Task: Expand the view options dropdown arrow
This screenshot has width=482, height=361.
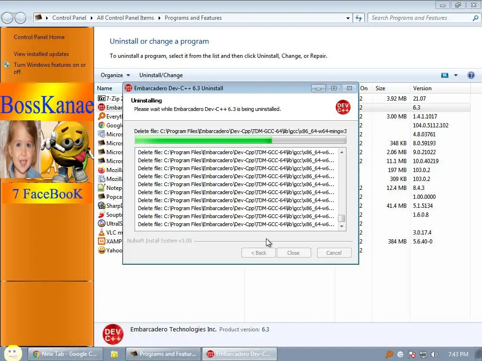Action: 456,75
